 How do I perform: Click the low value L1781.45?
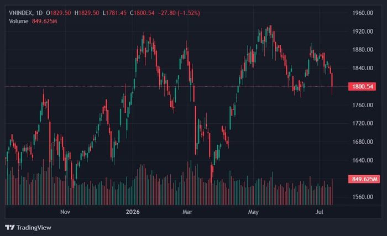(x=115, y=13)
